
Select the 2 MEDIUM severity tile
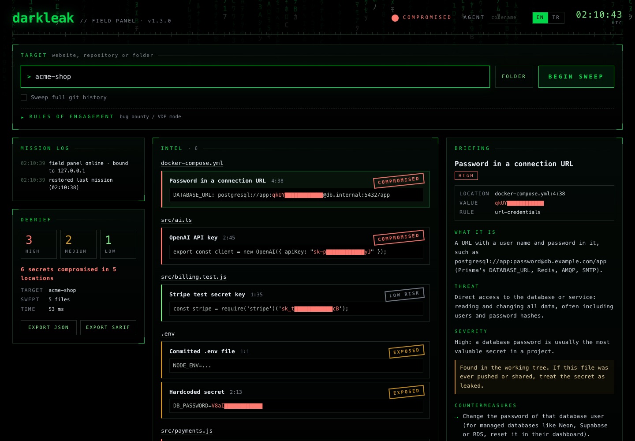click(x=78, y=244)
